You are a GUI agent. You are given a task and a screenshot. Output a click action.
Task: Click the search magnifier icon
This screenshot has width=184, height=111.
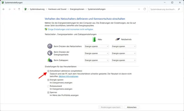pyautogui.click(x=179, y=9)
